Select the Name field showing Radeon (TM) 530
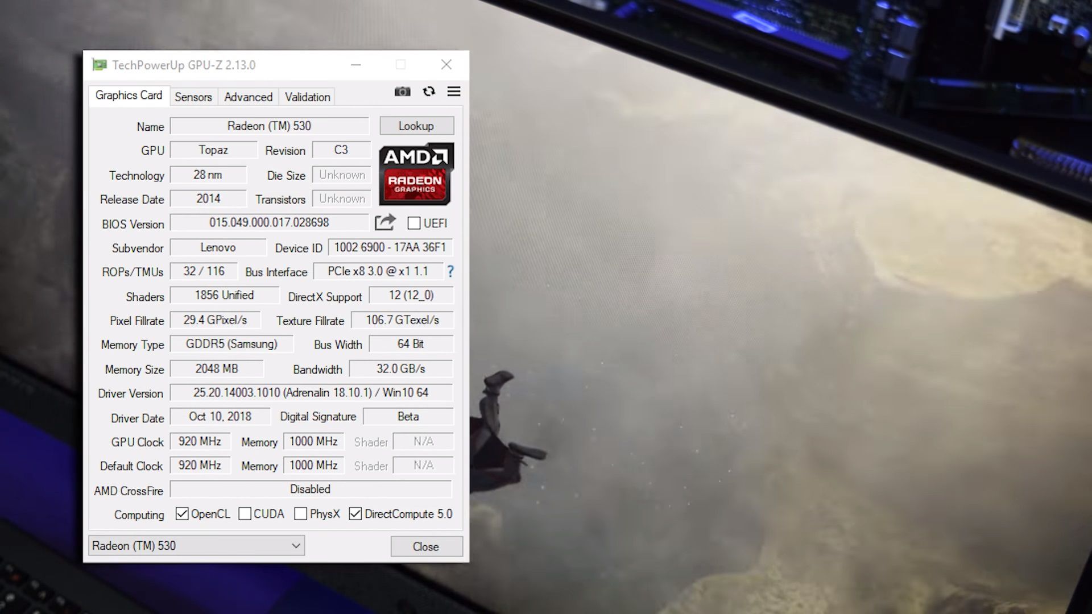The image size is (1092, 614). [x=269, y=126]
